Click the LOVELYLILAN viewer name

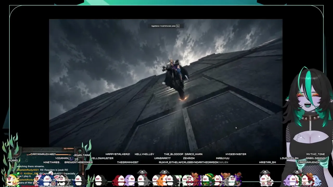point(289,158)
